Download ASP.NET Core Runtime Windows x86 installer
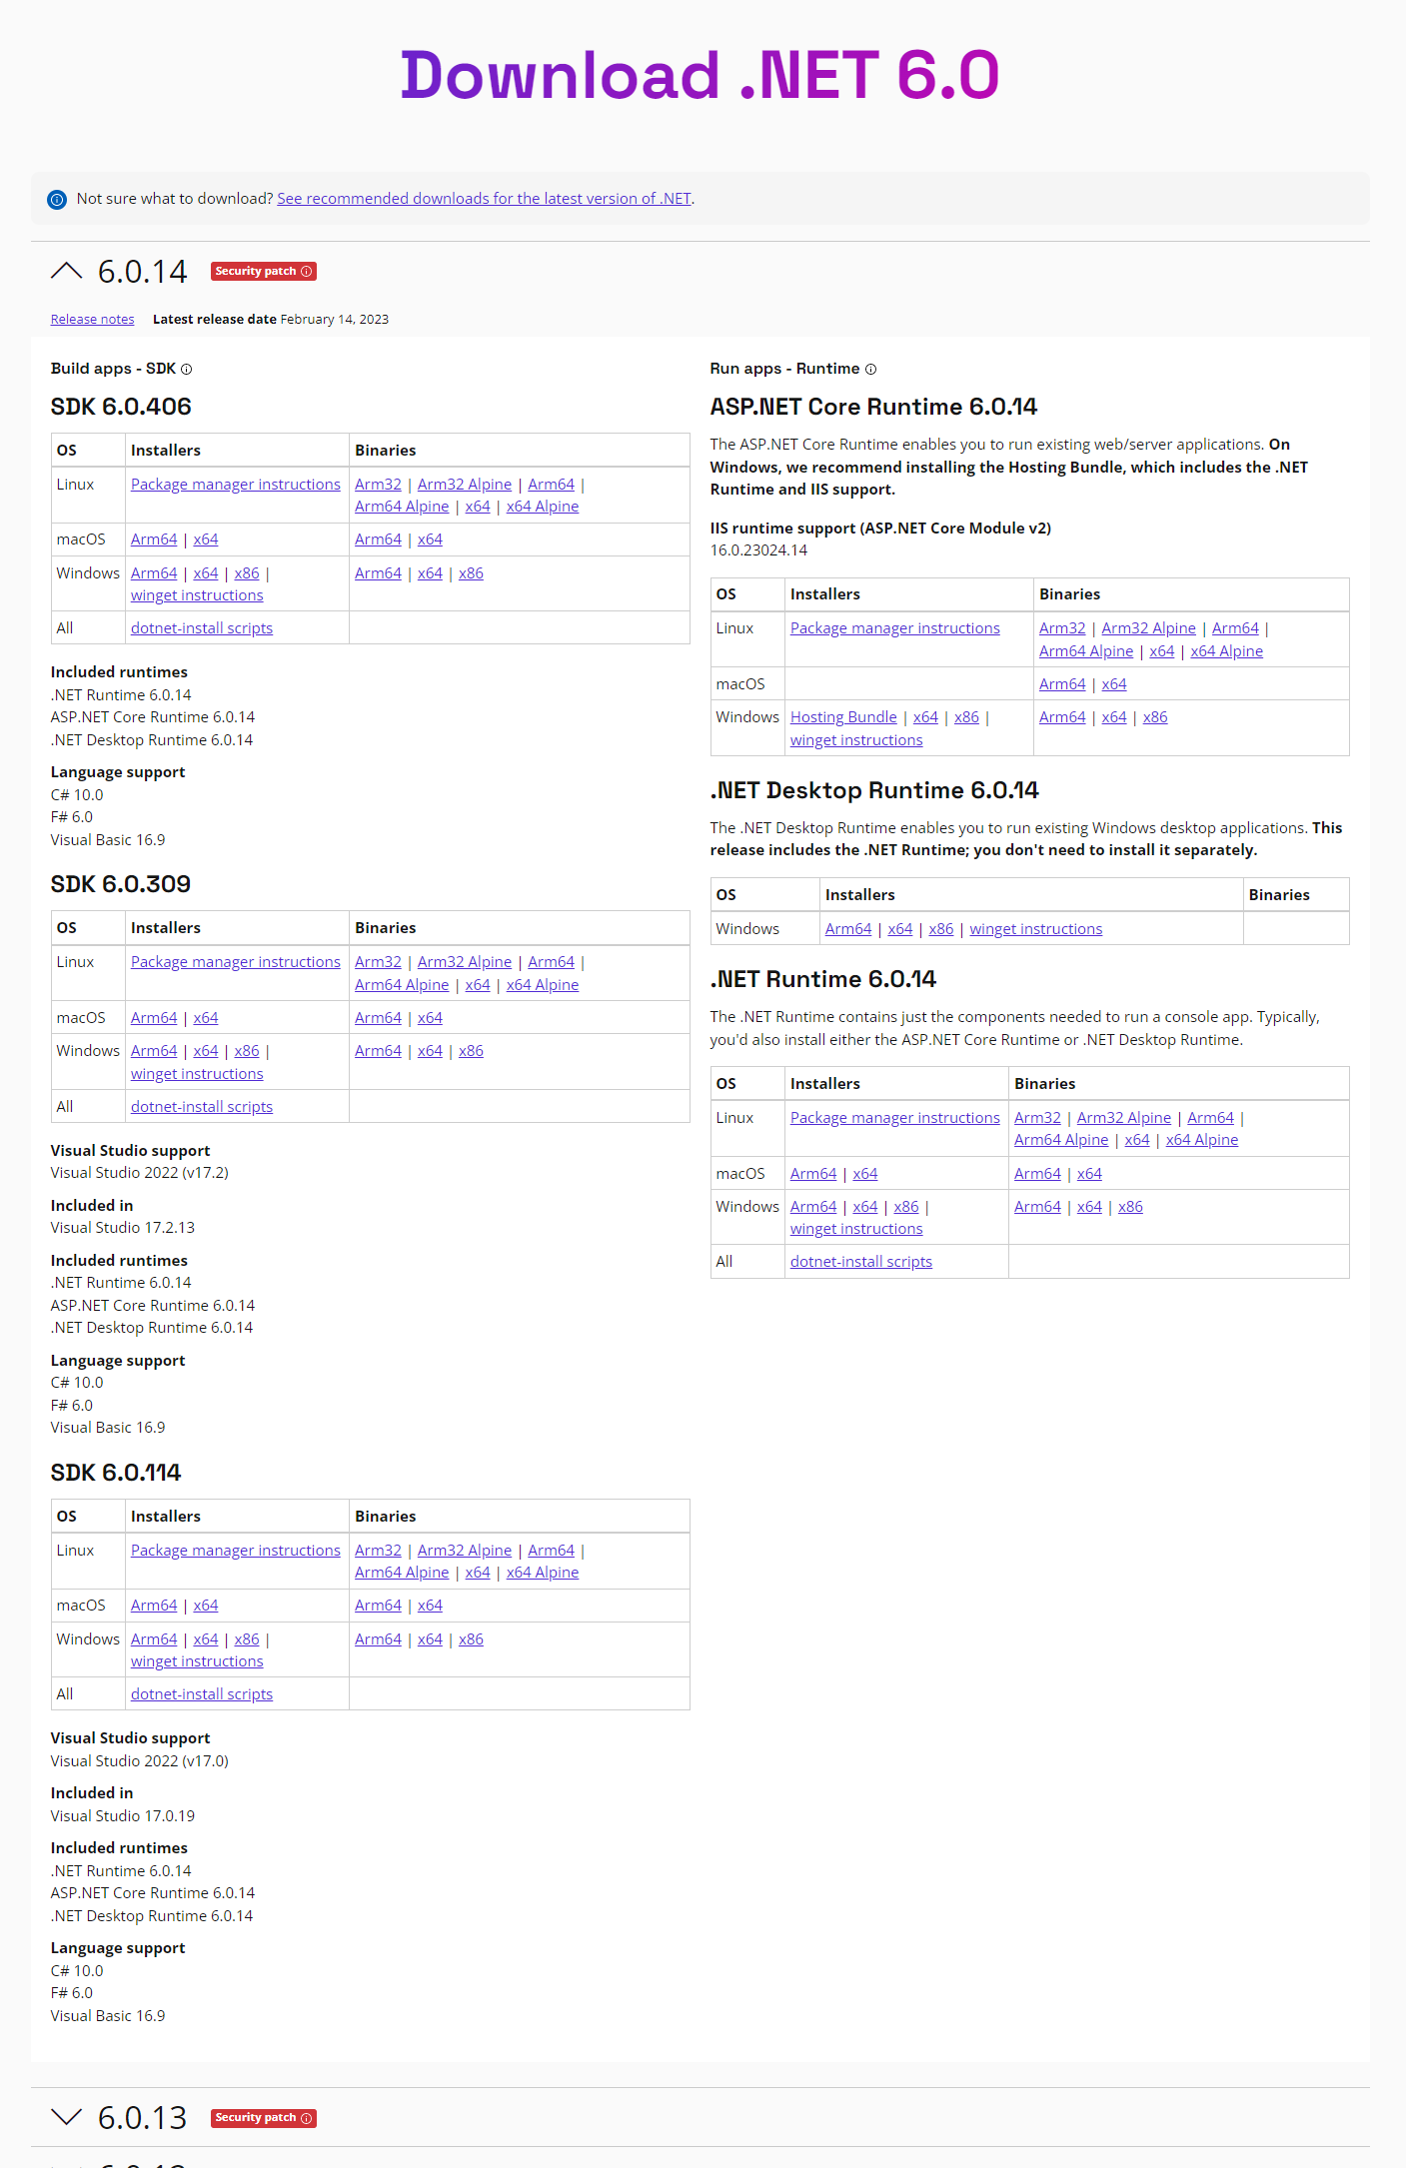Screen dimensions: 1406x2168 (966, 716)
